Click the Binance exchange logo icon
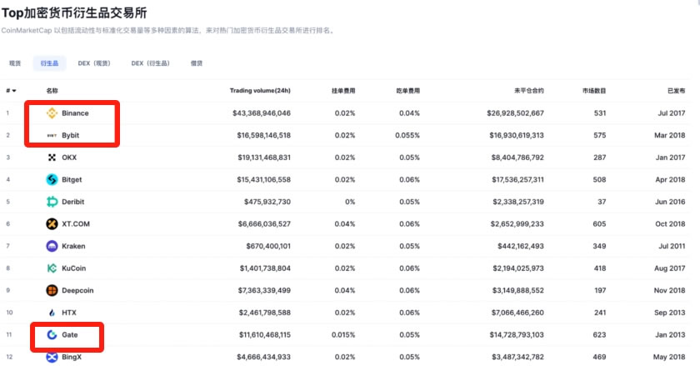This screenshot has height=366, width=700. pos(51,113)
